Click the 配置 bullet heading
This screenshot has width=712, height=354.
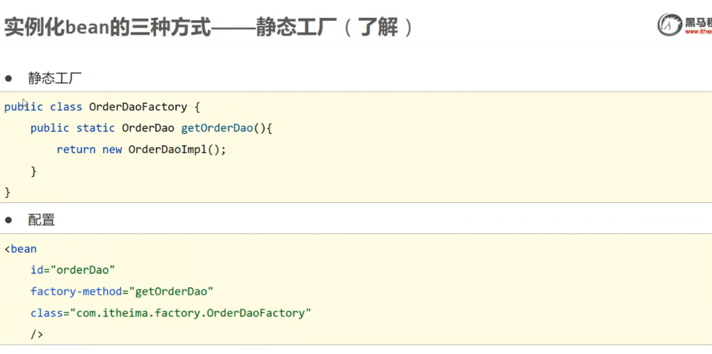[x=41, y=220]
